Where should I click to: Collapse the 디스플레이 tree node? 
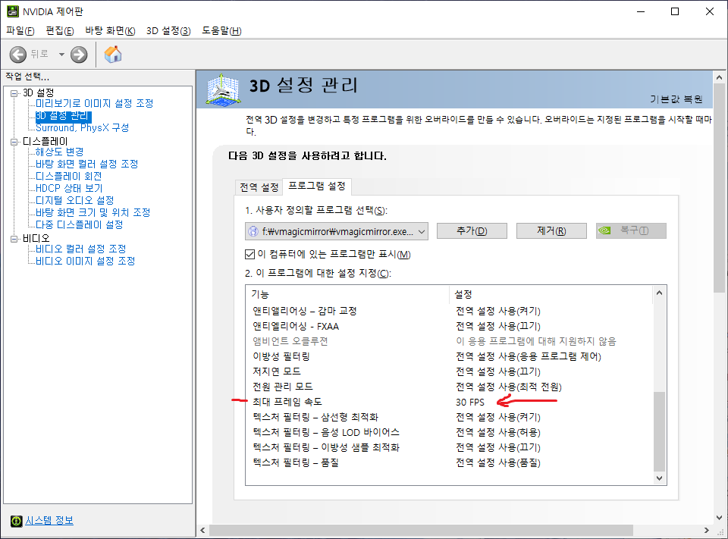click(14, 142)
